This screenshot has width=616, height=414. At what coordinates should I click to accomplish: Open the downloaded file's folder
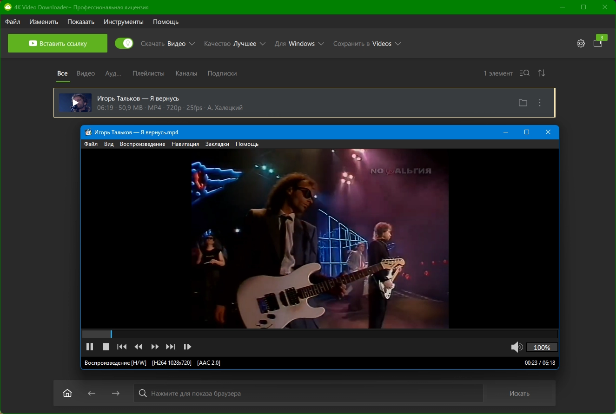tap(523, 103)
